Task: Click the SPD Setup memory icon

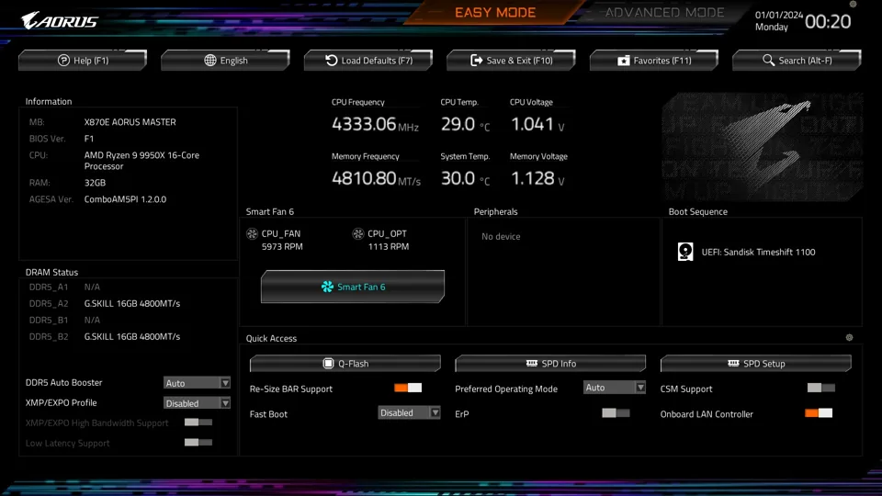Action: click(x=733, y=364)
